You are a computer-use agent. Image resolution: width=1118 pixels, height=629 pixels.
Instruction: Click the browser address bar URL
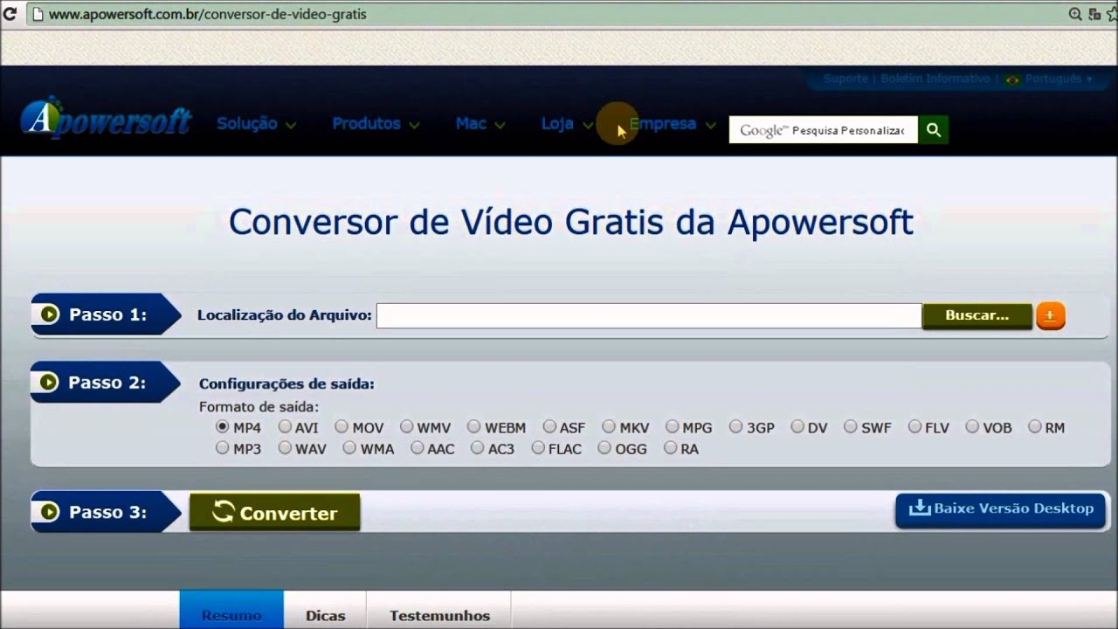point(208,15)
